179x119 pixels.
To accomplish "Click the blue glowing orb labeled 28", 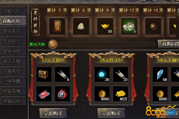I will click(102, 74).
